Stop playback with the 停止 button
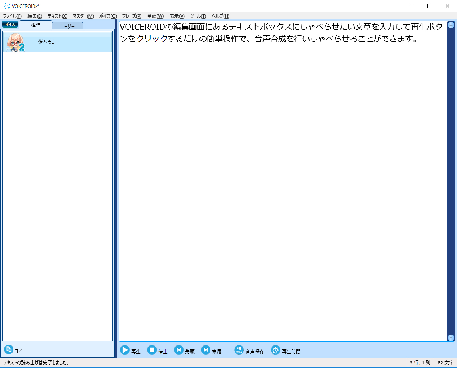 click(x=157, y=350)
